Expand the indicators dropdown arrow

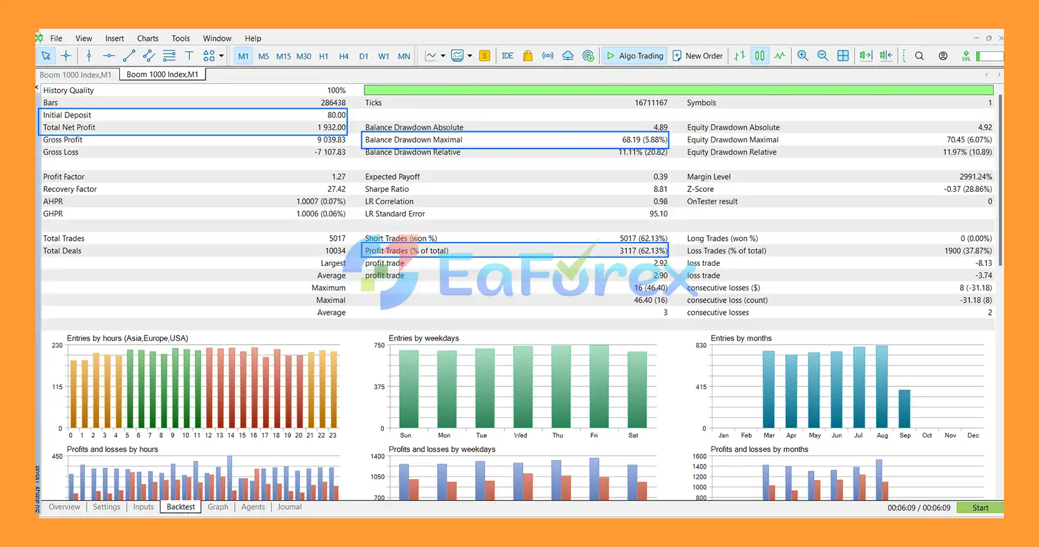tap(470, 56)
